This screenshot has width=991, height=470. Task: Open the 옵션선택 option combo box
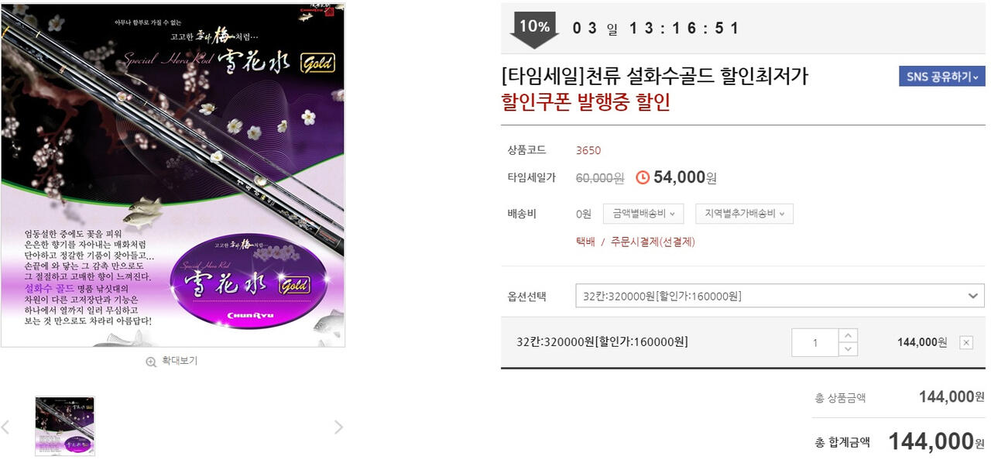point(780,296)
